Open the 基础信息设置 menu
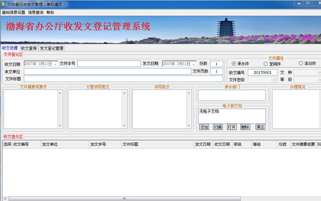The image size is (321, 201). tap(14, 12)
